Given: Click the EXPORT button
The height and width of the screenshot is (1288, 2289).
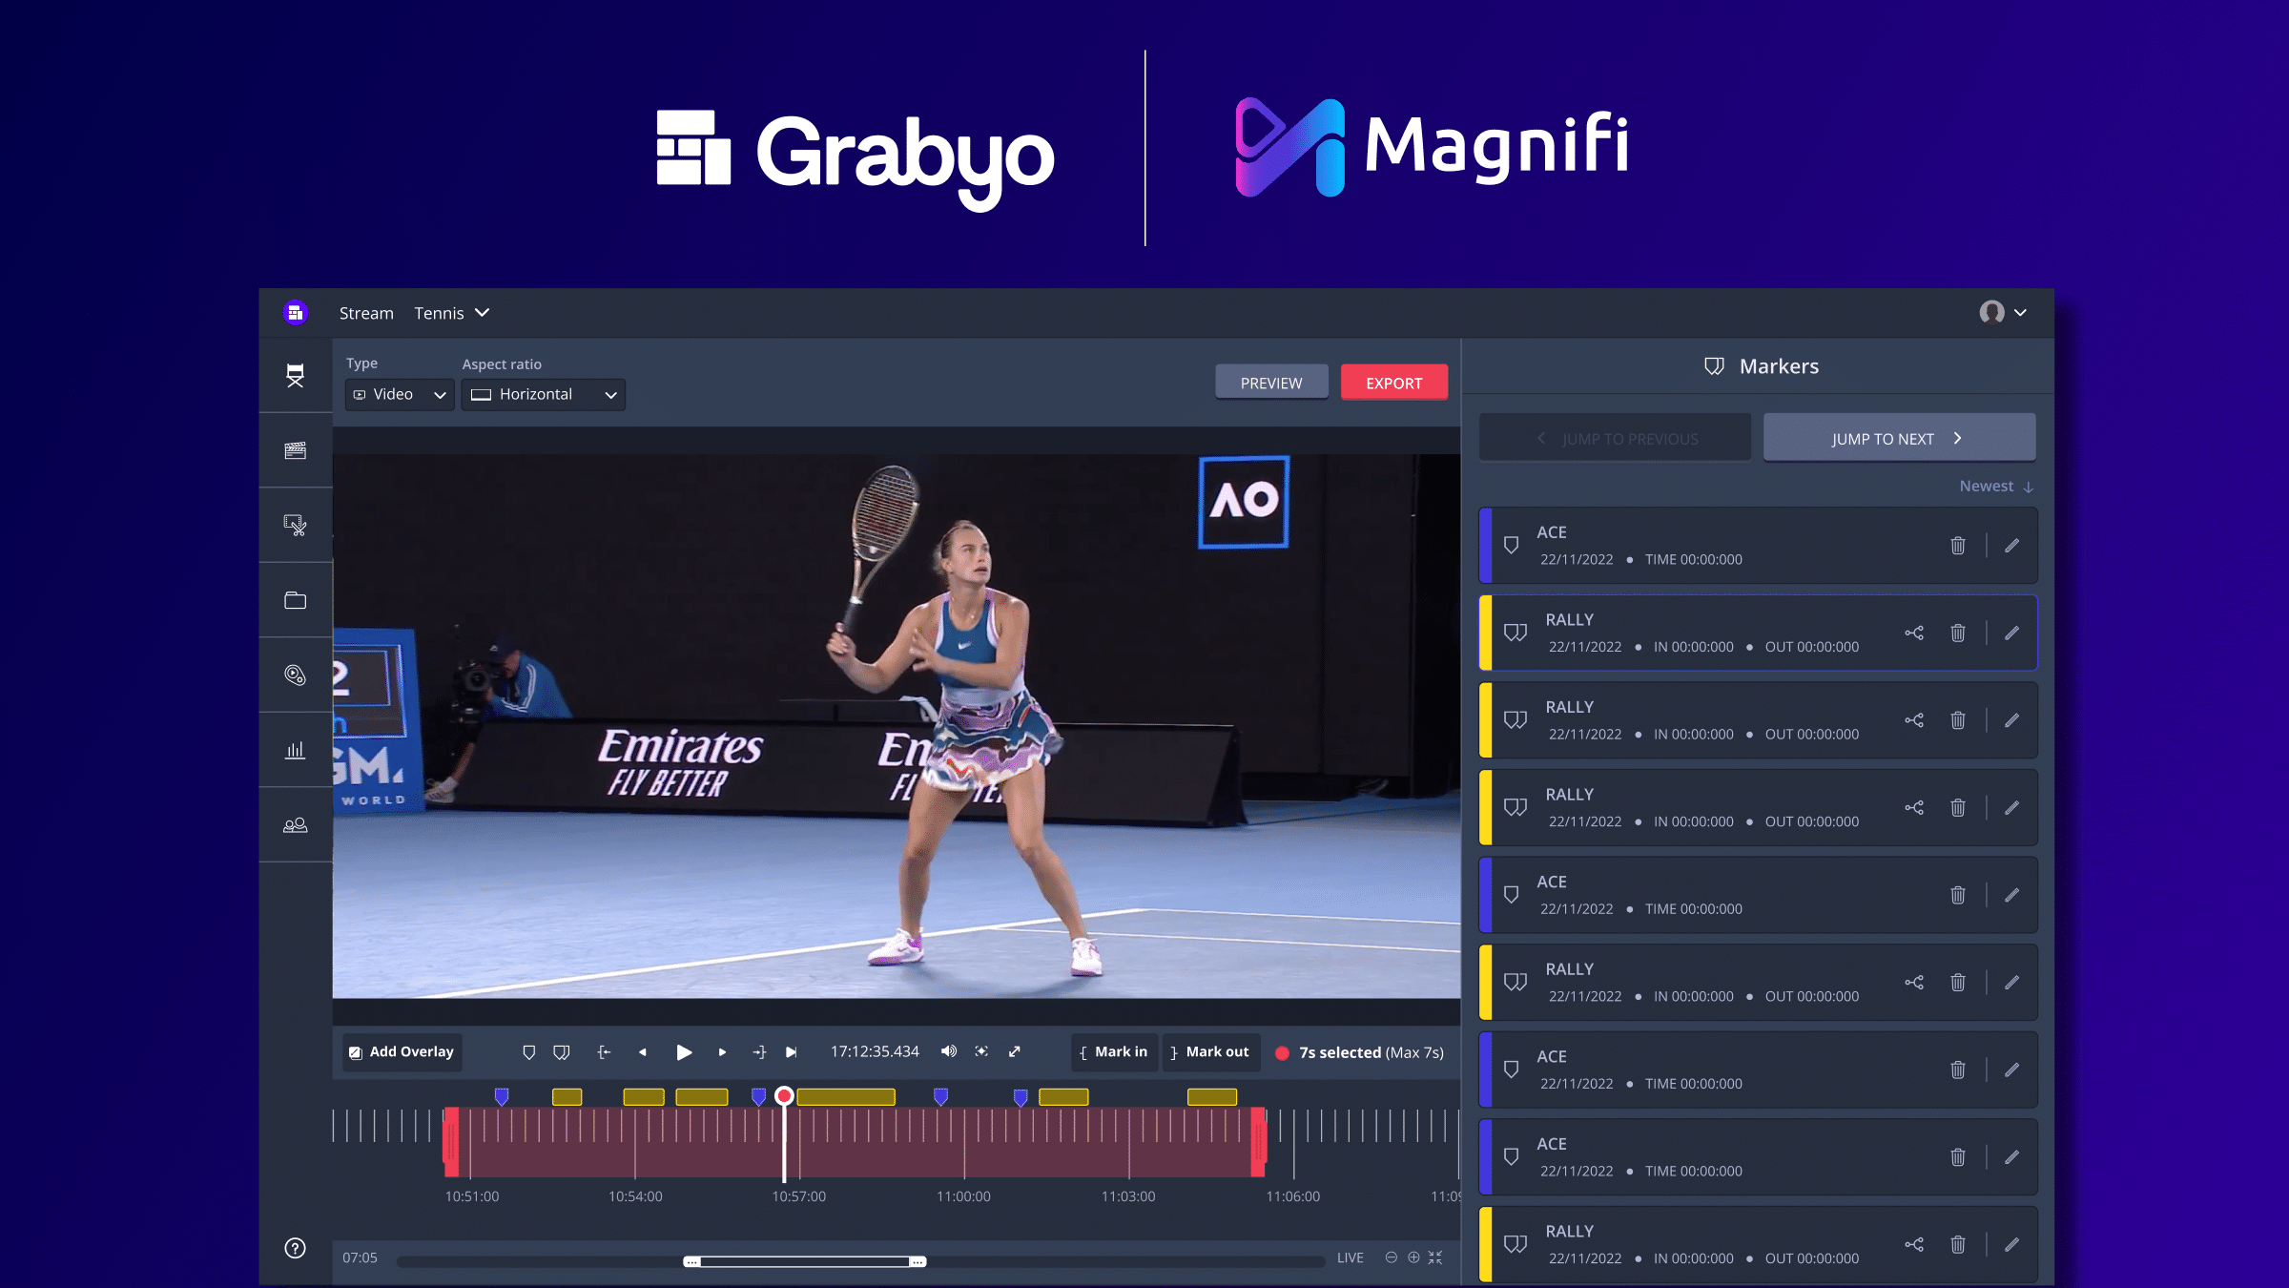Looking at the screenshot, I should coord(1393,382).
